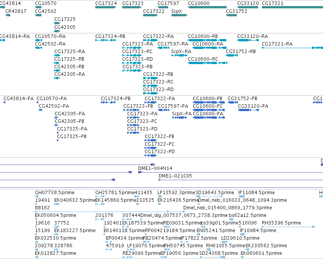The image size is (323, 259).
Task: Click EST EK230562.5prime
Action: pos(266,246)
